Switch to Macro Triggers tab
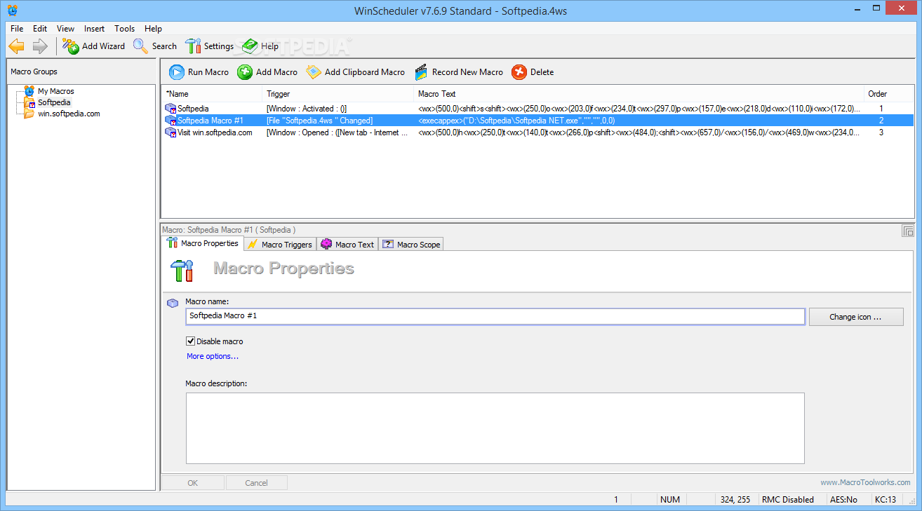Image resolution: width=922 pixels, height=511 pixels. 279,244
